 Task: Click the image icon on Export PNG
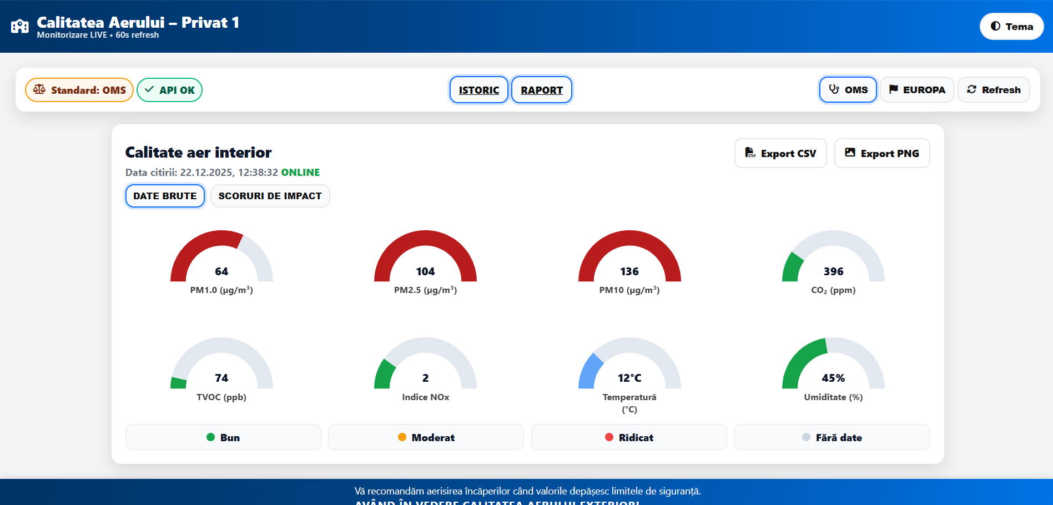tap(850, 153)
